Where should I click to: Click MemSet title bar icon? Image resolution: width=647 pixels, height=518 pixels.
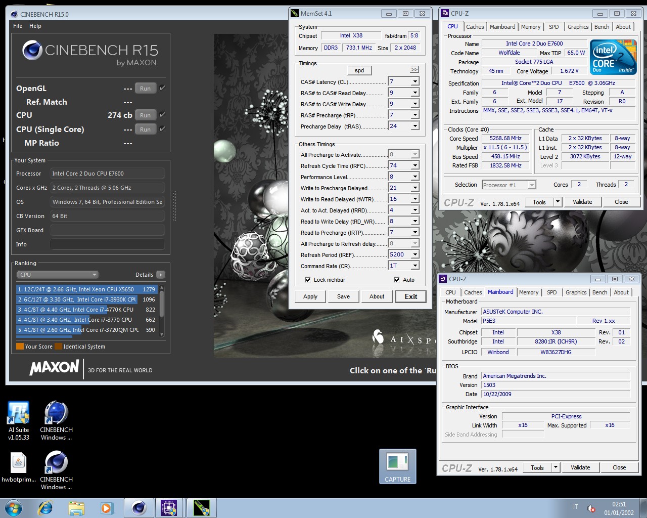[x=295, y=13]
